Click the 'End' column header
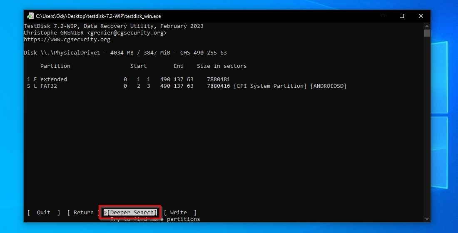 [179, 66]
